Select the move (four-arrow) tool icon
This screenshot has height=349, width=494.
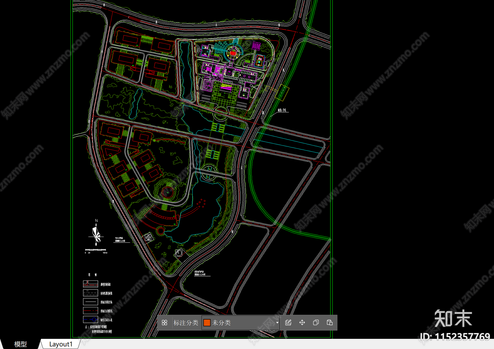coord(302,323)
